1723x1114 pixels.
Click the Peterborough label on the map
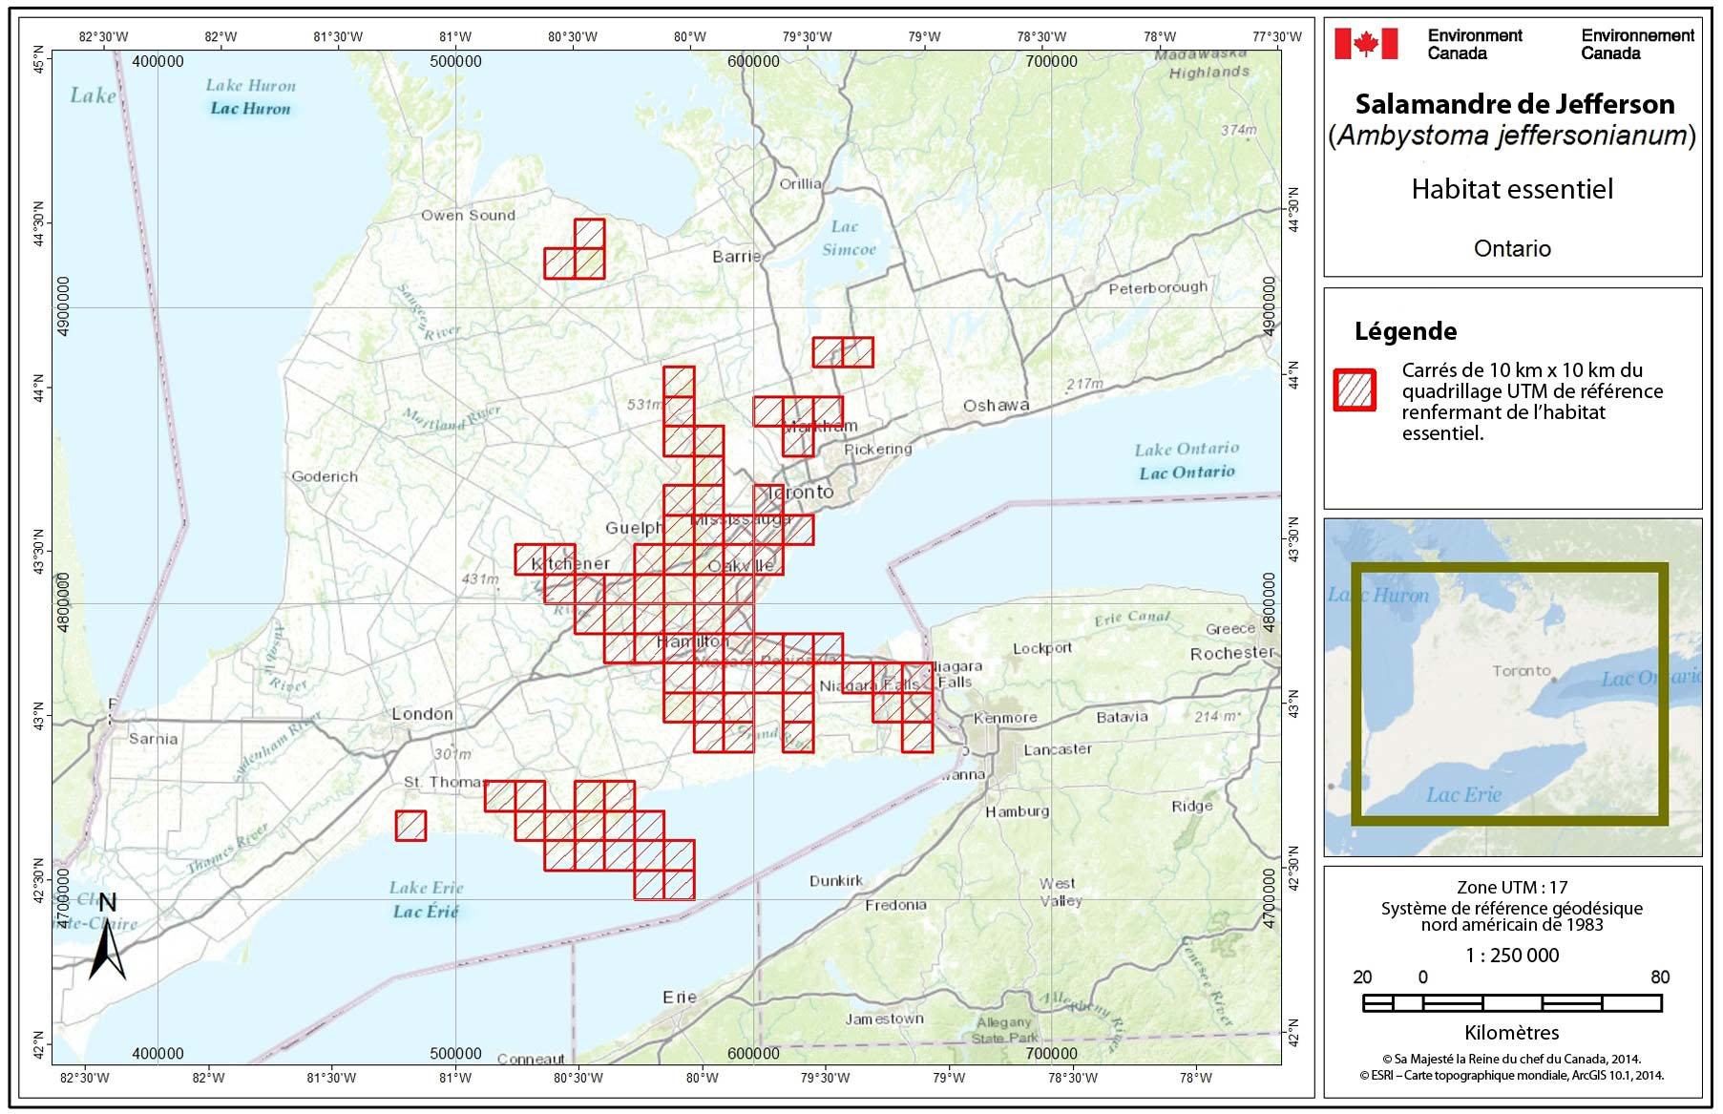1157,287
